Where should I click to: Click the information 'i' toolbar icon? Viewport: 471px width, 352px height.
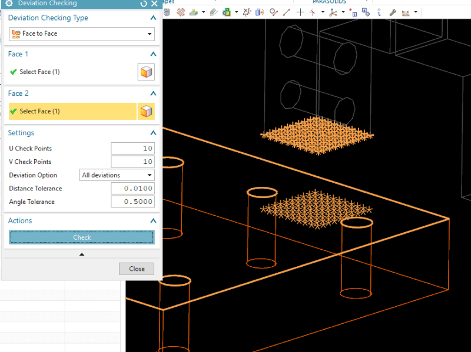pos(379,12)
